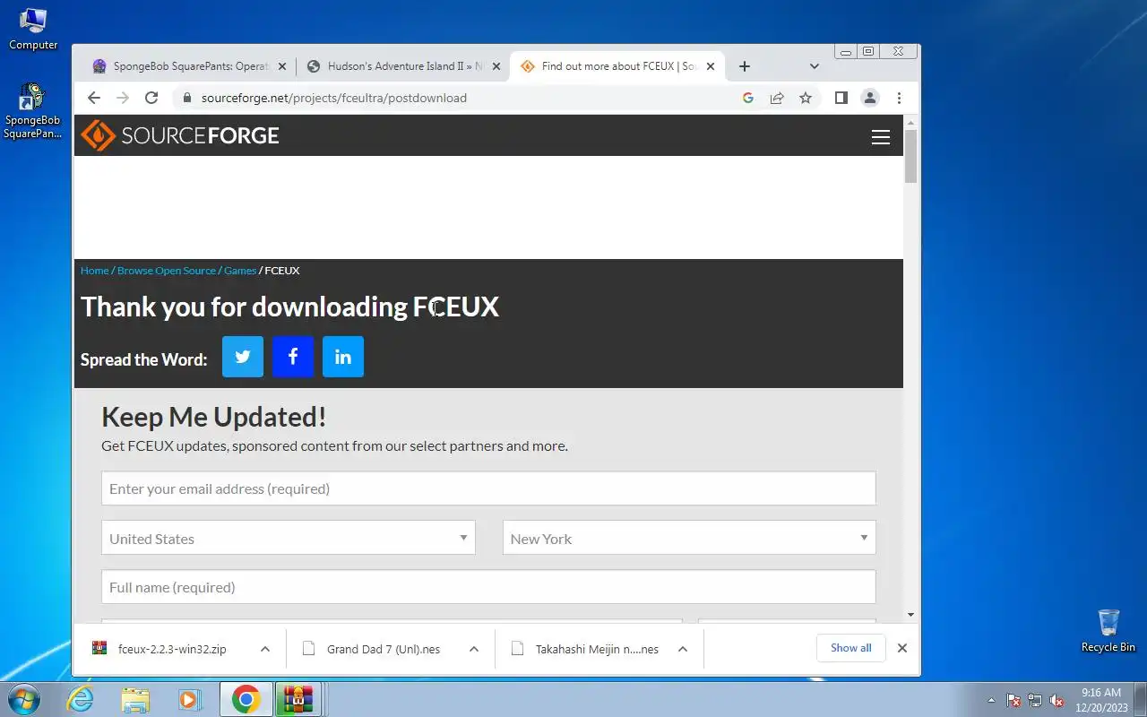This screenshot has height=717, width=1147.
Task: Click the SourceForge logo
Action: pos(180,135)
